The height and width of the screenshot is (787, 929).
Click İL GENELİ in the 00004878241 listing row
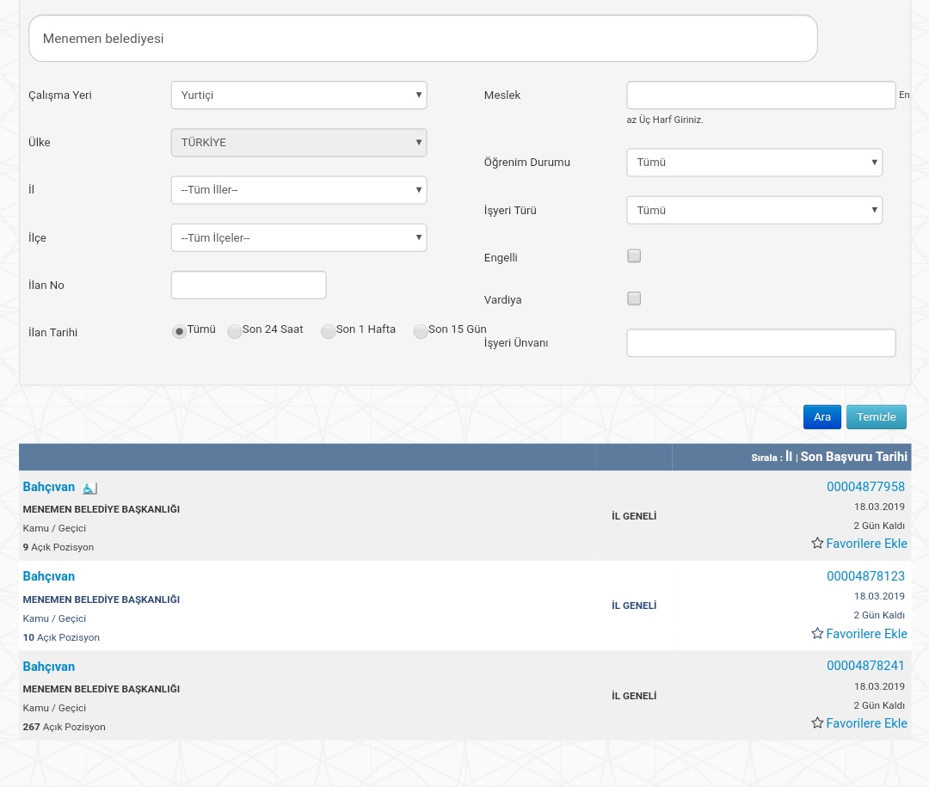(634, 695)
